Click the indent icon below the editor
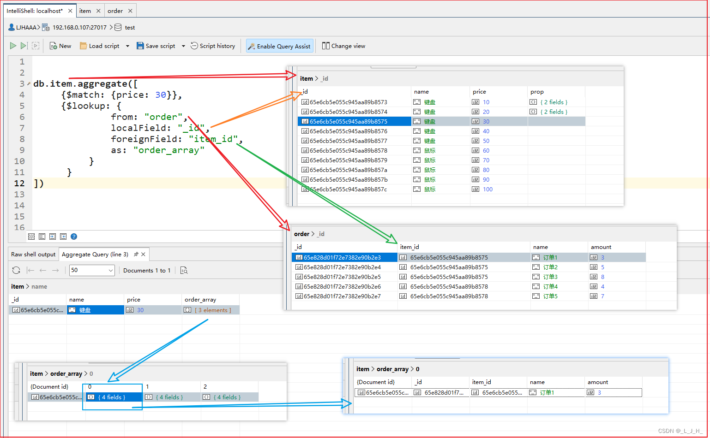 click(53, 237)
